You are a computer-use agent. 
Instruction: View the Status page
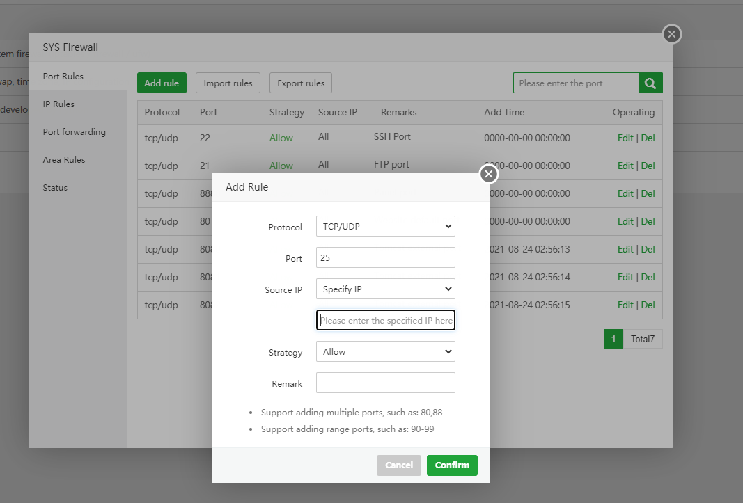point(56,187)
